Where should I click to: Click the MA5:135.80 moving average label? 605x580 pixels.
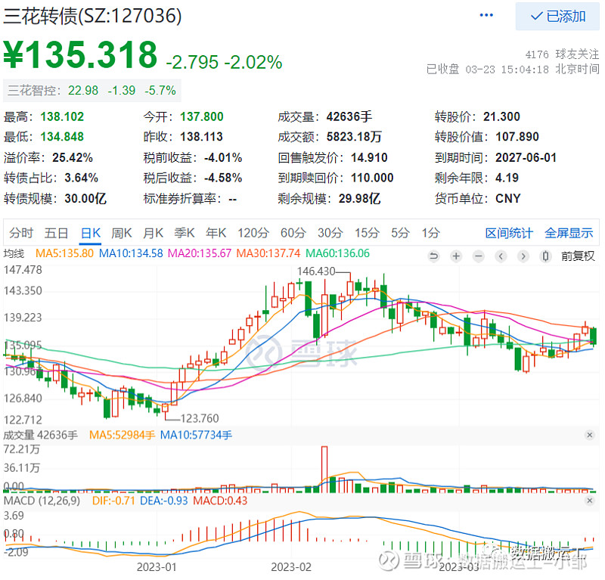(64, 253)
